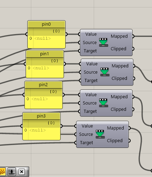Click the Value input of second Remap component
The height and width of the screenshot is (177, 152).
92,64
